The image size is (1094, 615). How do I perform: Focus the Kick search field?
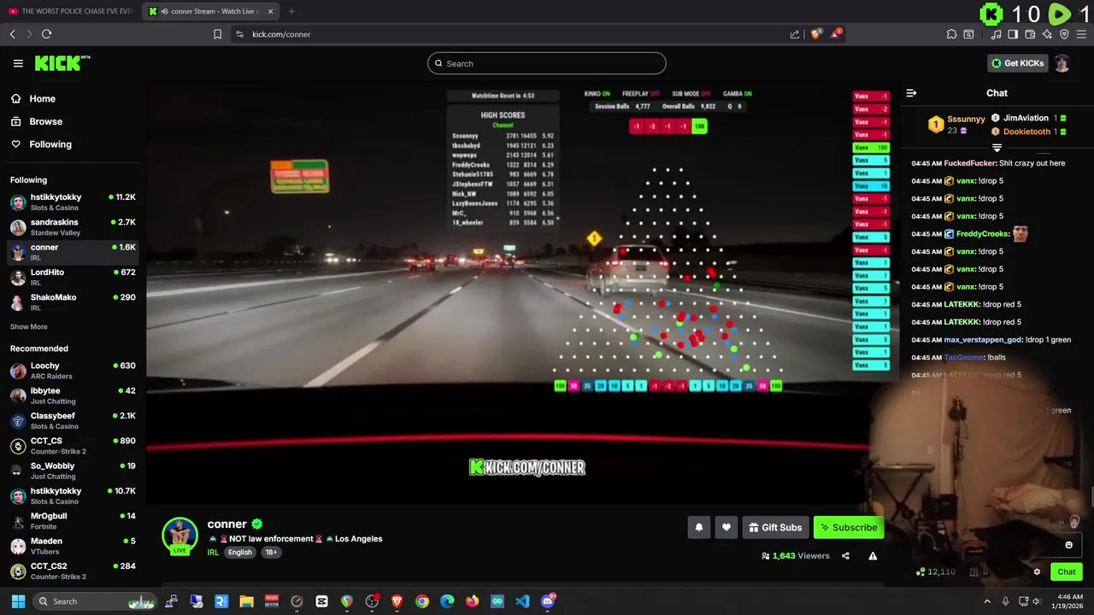(547, 63)
